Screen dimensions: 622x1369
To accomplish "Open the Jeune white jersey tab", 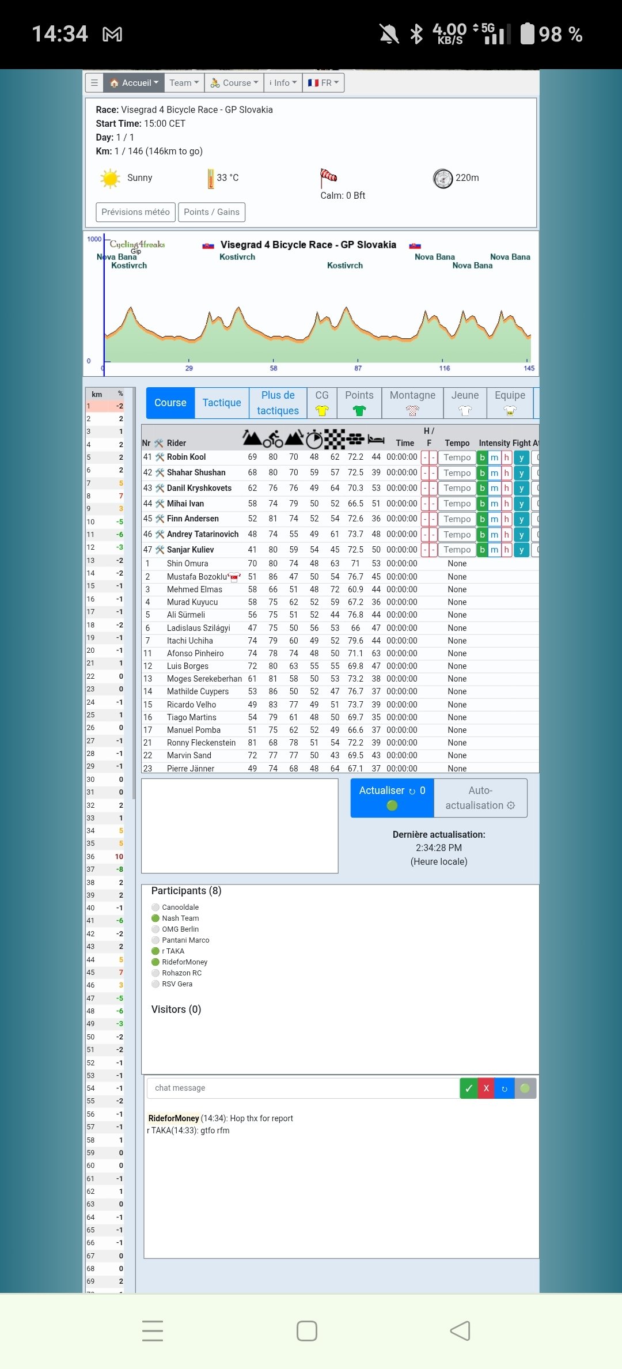I will [465, 403].
